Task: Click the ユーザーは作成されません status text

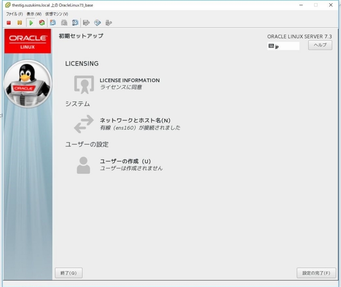Action: coord(131,168)
